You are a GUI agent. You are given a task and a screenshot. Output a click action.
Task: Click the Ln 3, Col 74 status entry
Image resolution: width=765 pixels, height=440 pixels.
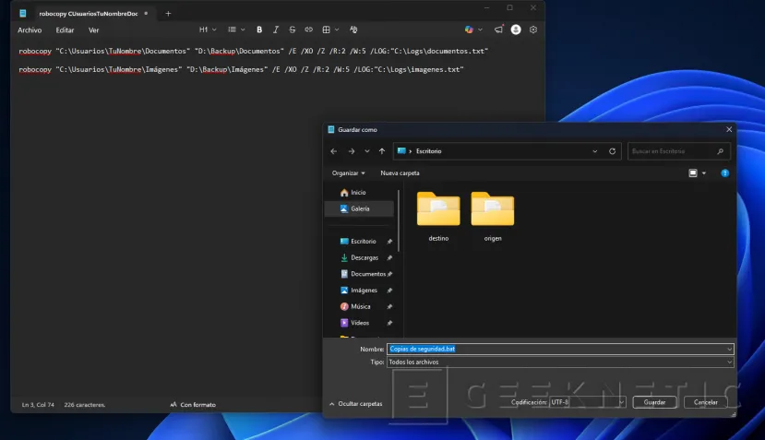(x=38, y=405)
